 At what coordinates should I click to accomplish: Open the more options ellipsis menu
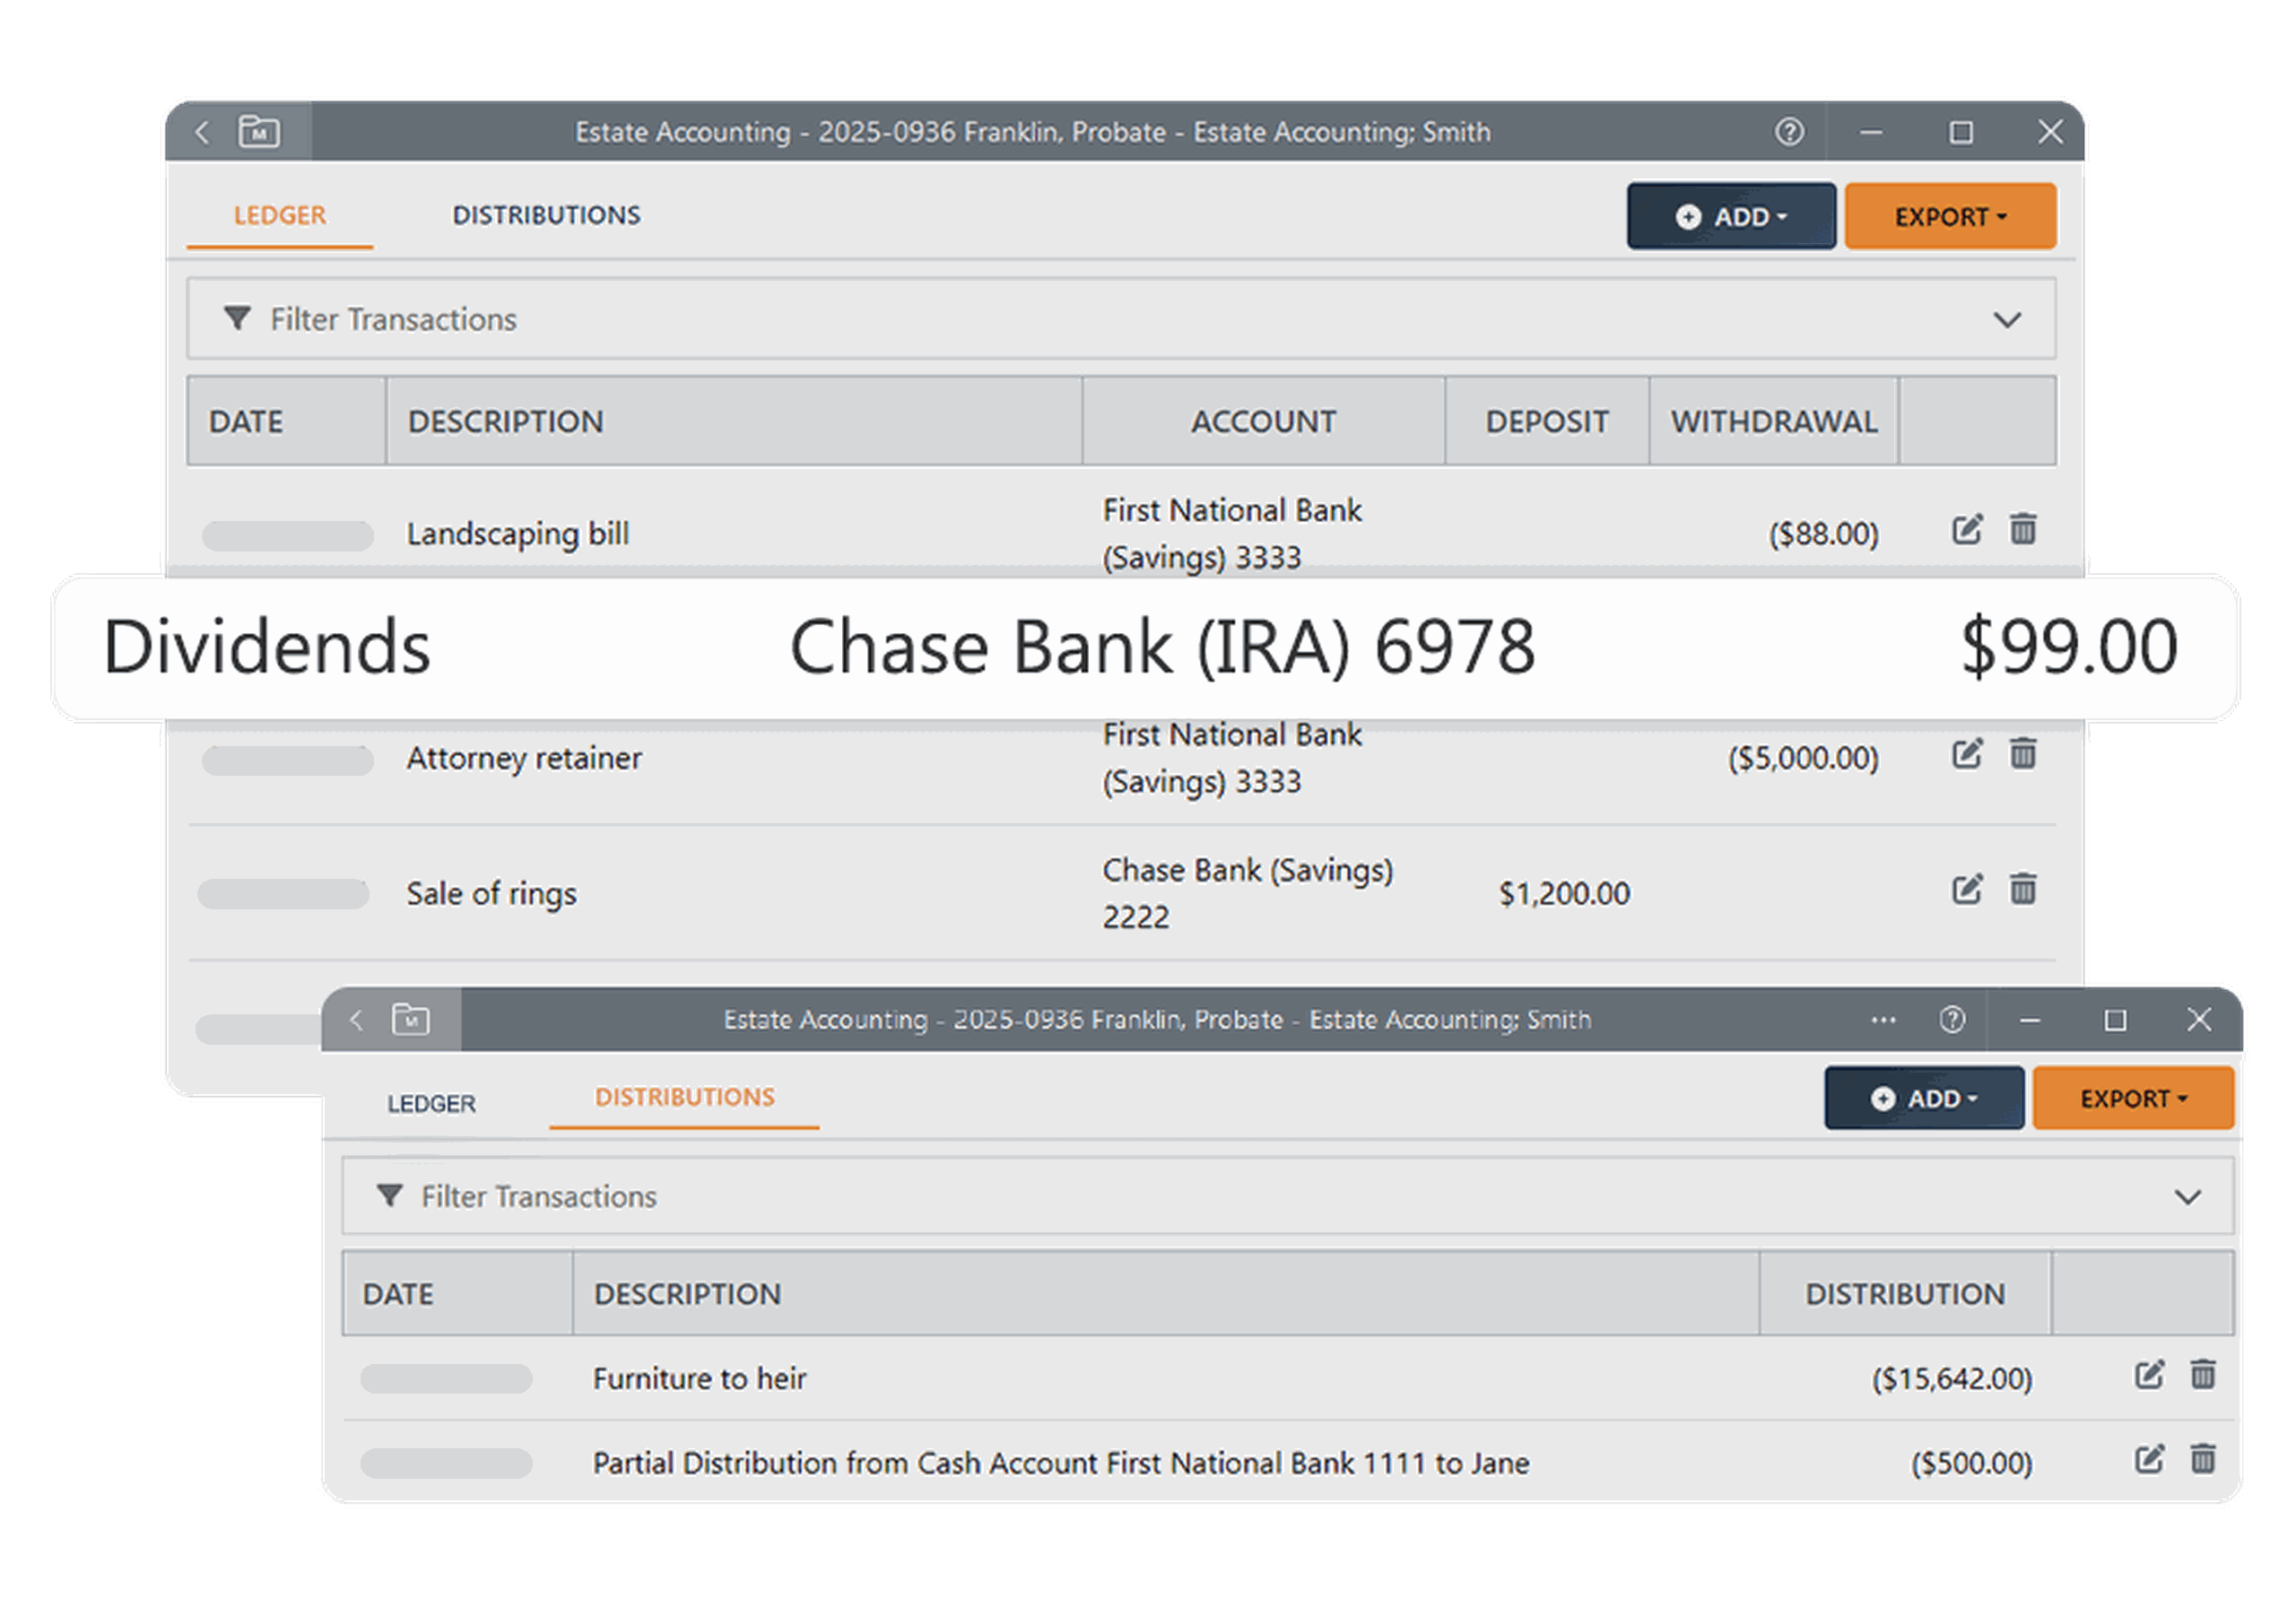[1883, 1019]
